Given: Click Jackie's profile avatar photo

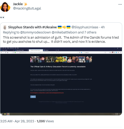Looking at the screenshot, I should pos(5,7).
